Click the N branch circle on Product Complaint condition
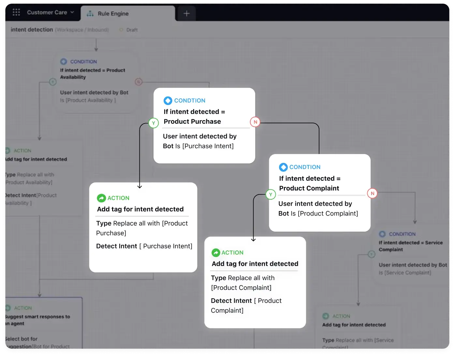The image size is (454, 355). tap(372, 193)
